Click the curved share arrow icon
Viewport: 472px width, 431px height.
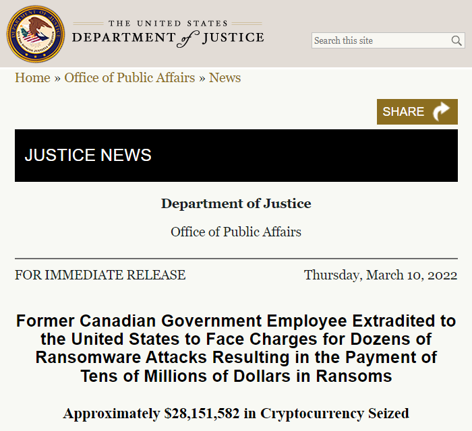(442, 112)
